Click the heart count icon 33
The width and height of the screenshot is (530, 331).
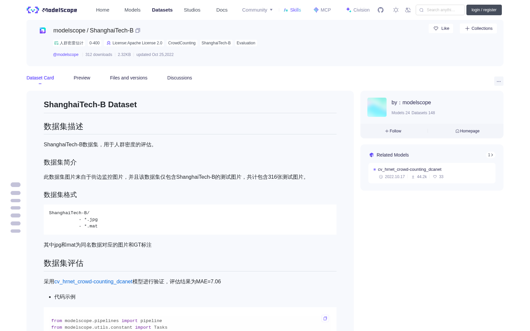coord(435,177)
